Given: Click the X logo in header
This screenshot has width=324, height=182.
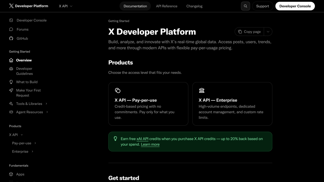Looking at the screenshot, I should coord(11,6).
